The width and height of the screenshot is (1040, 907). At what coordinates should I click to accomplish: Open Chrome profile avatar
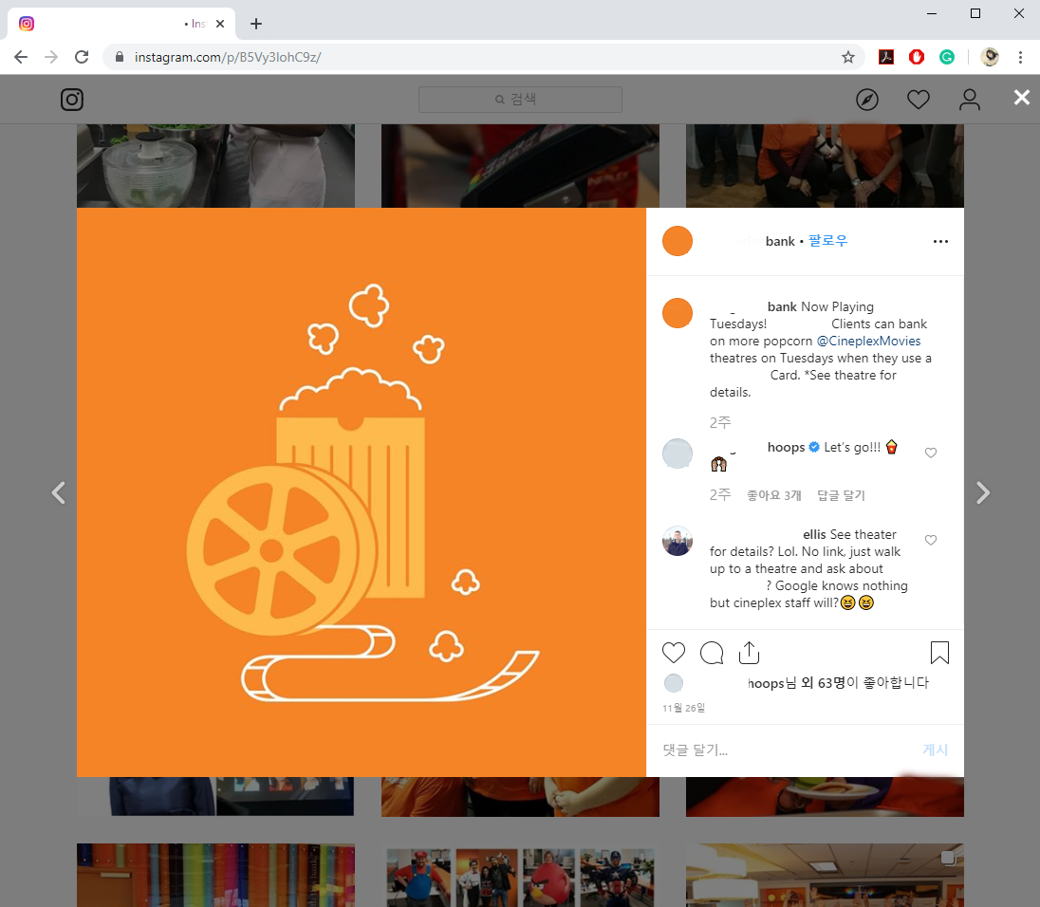(990, 57)
